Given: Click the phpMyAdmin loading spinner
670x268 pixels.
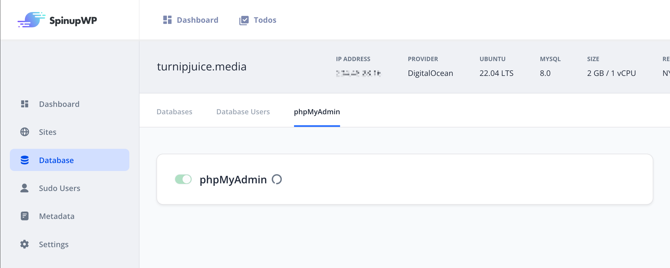Looking at the screenshot, I should pyautogui.click(x=278, y=179).
